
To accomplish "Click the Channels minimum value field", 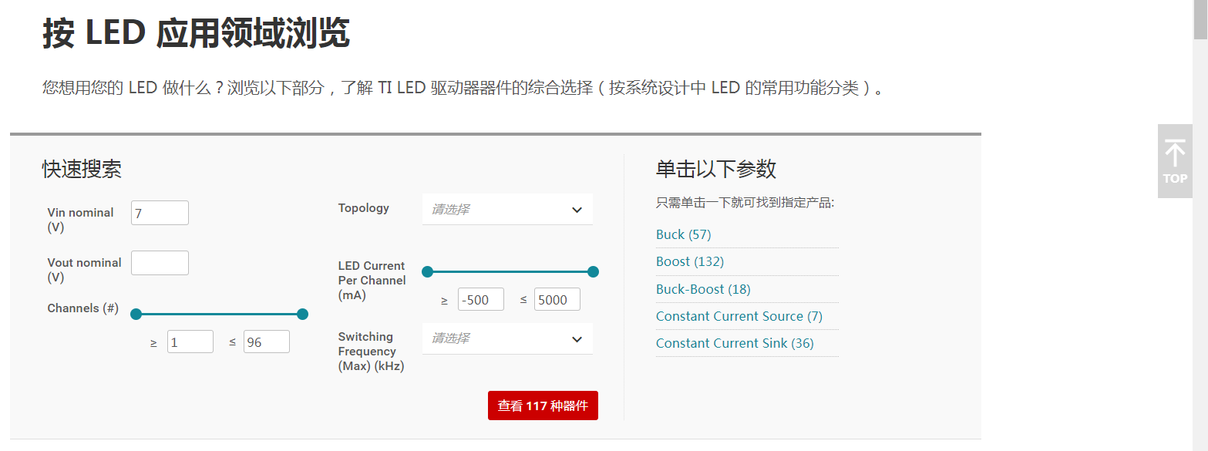I will pyautogui.click(x=190, y=342).
